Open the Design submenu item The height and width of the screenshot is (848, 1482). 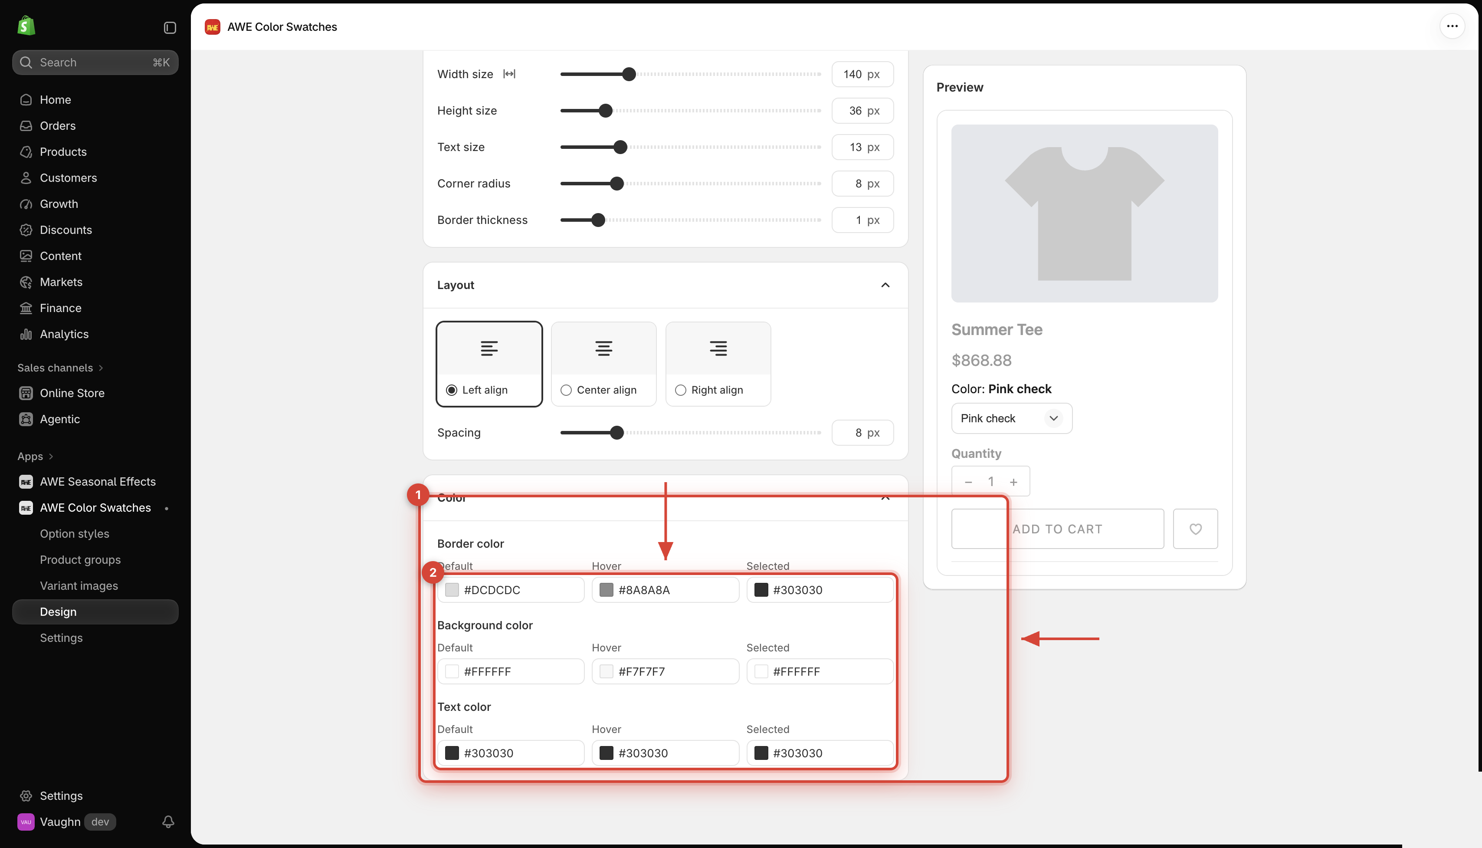click(95, 612)
